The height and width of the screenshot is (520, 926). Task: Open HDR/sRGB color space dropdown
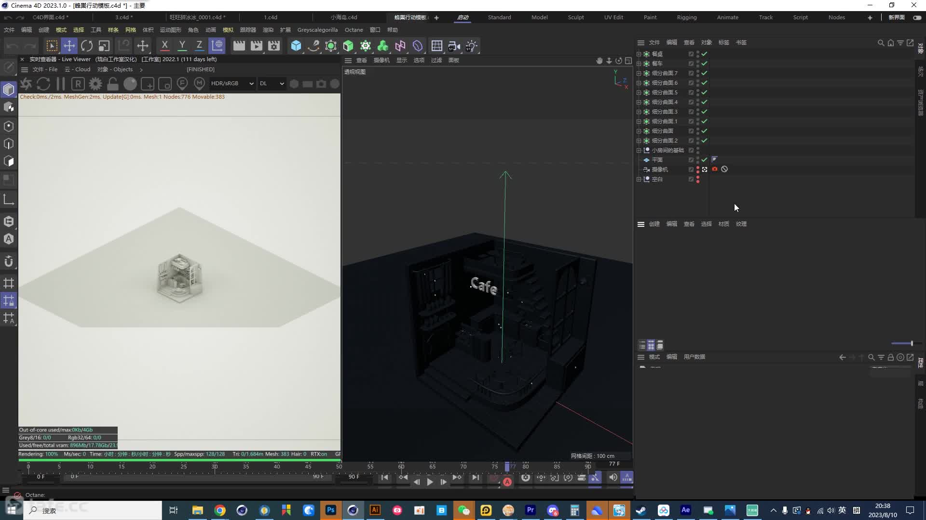(x=232, y=83)
